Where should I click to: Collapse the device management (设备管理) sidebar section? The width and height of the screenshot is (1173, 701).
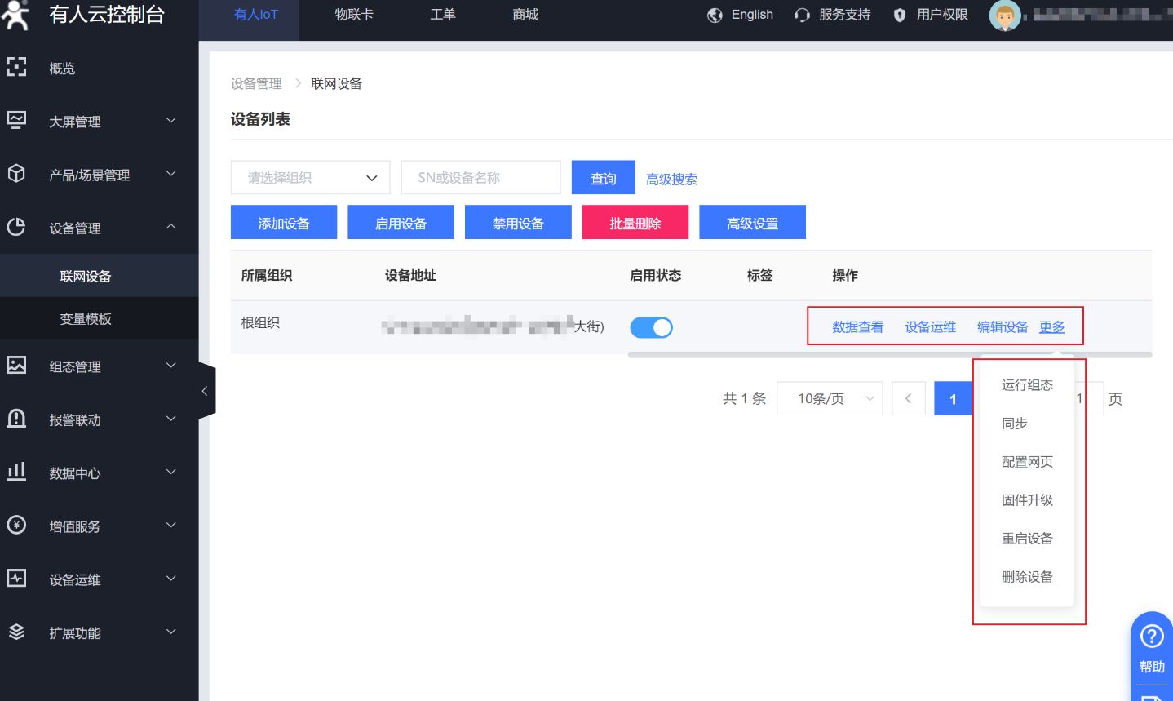point(170,227)
